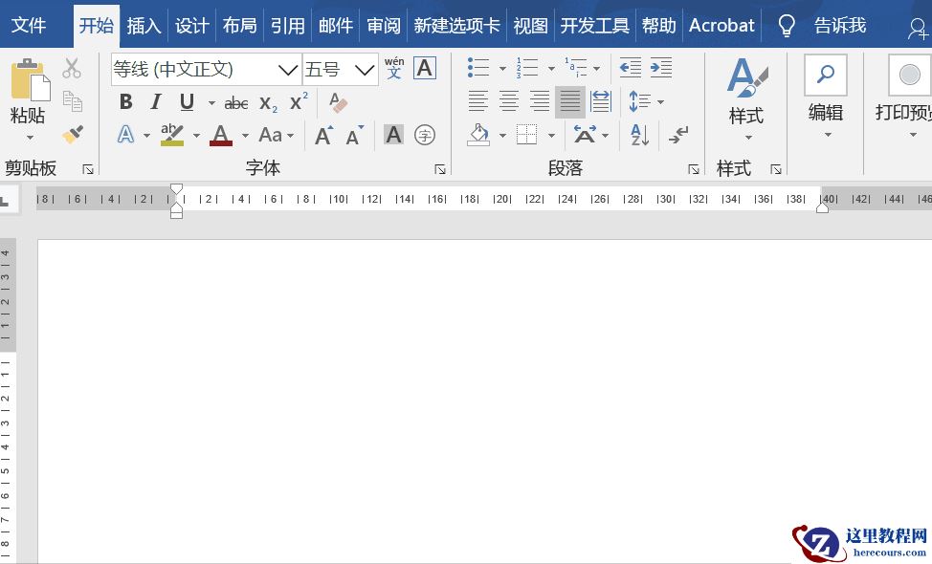This screenshot has height=564, width=932.
Task: Toggle character shading A icon
Action: pos(393,135)
